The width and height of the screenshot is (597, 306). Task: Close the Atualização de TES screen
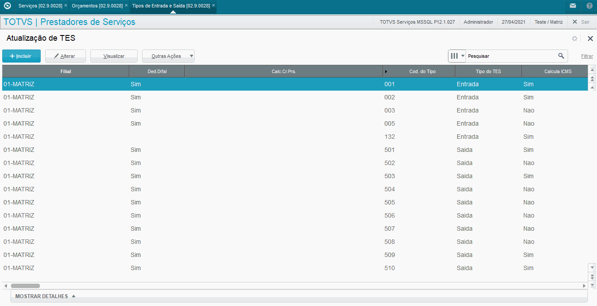[x=590, y=39]
